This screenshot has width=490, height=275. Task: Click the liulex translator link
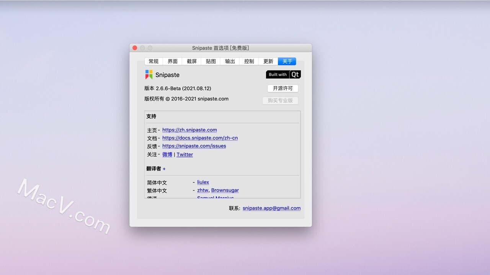point(203,182)
